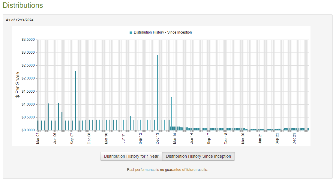Click the As of 12/11/2024 date text
This screenshot has width=336, height=182.
[x=19, y=20]
